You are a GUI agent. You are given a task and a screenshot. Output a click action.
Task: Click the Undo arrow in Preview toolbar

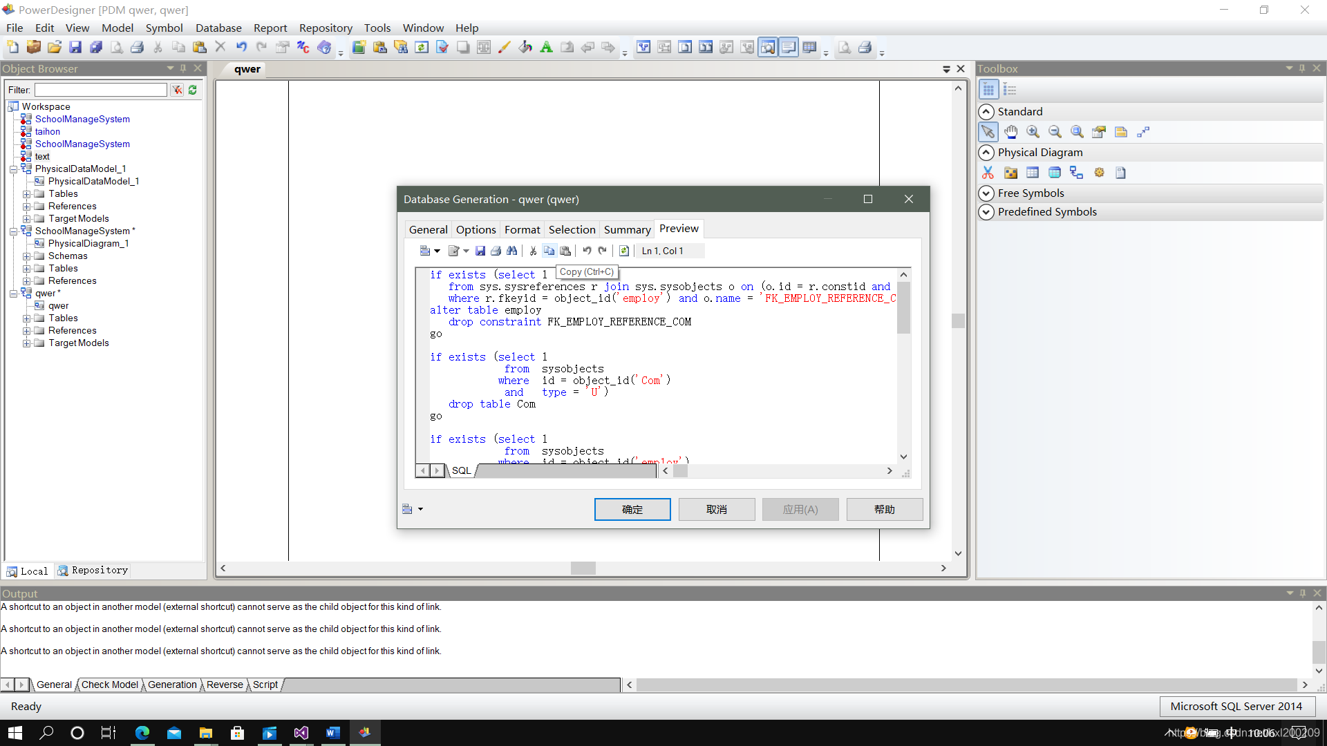[587, 251]
